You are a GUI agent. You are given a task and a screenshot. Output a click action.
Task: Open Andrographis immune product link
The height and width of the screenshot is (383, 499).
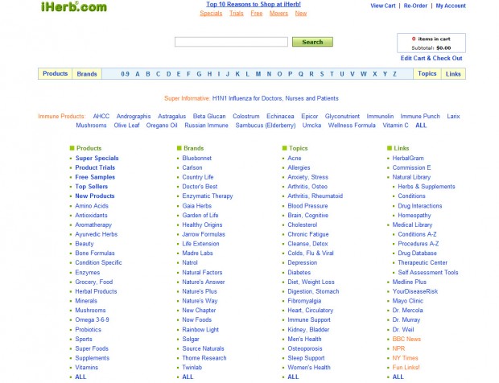point(134,116)
